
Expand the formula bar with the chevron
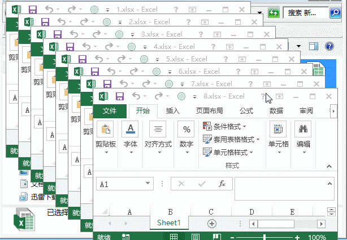coord(329,184)
